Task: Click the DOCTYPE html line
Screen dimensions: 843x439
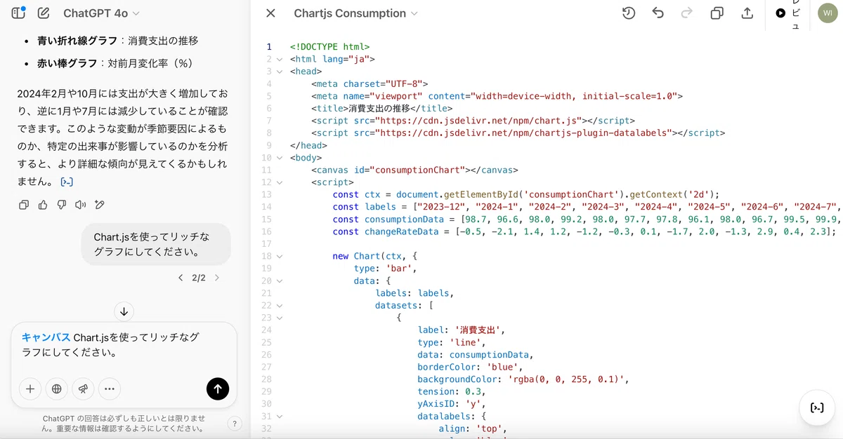Action: point(329,47)
